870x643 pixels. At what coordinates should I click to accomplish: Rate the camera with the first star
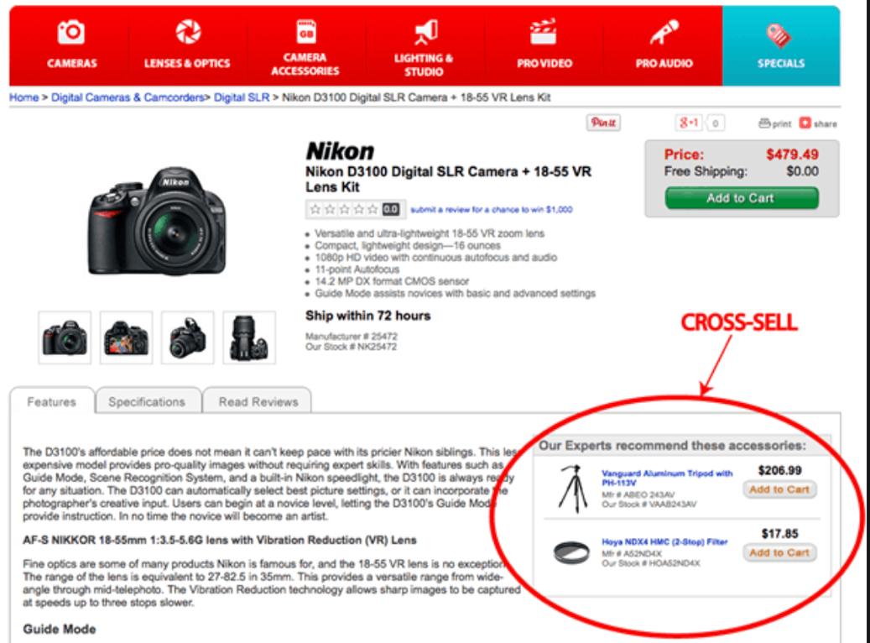(x=315, y=208)
